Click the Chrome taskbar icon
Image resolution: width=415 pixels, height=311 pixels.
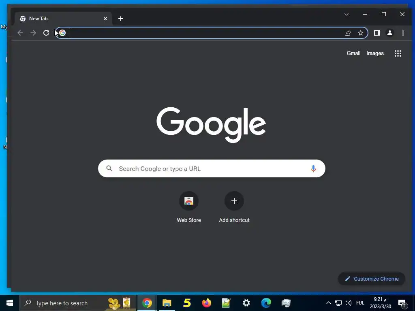[147, 303]
